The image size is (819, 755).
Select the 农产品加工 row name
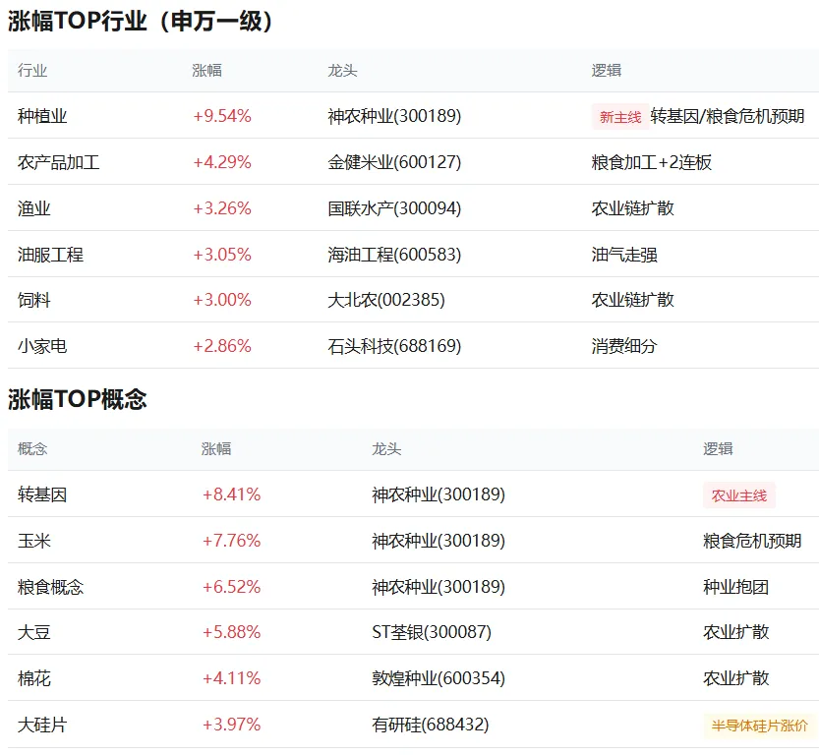pos(59,162)
